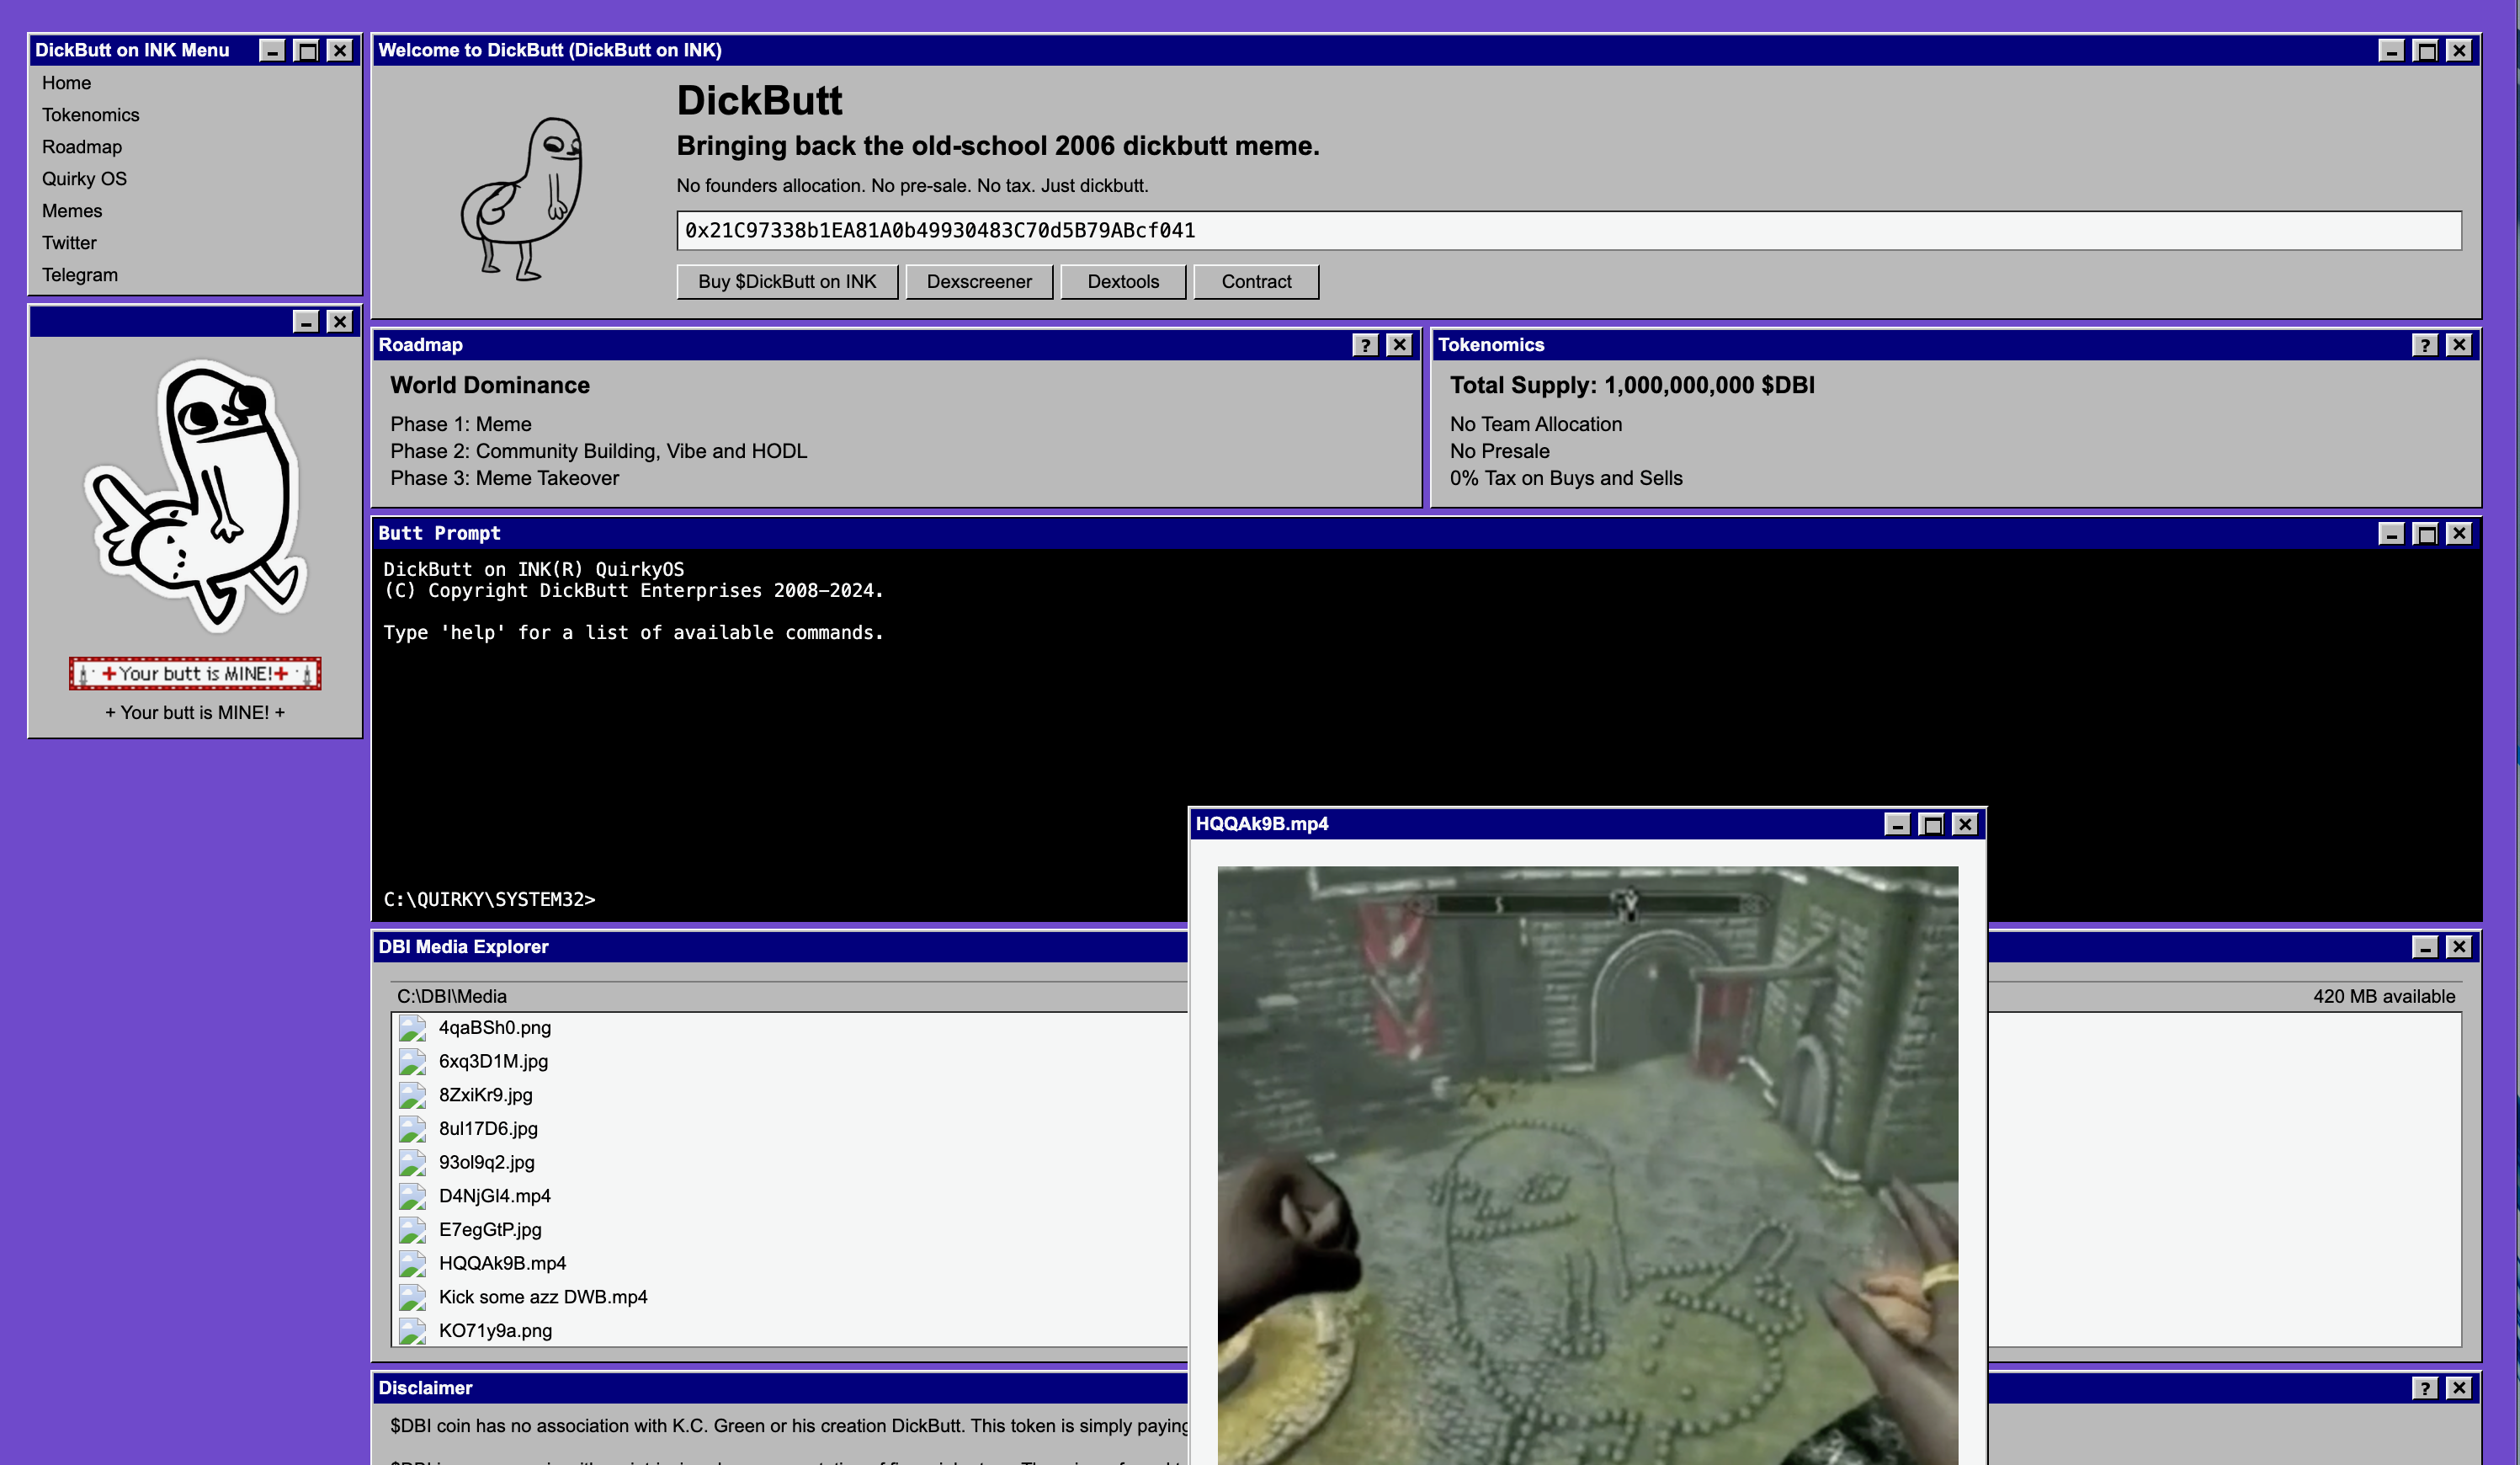Open Tokenomics from the side menu

(x=90, y=115)
